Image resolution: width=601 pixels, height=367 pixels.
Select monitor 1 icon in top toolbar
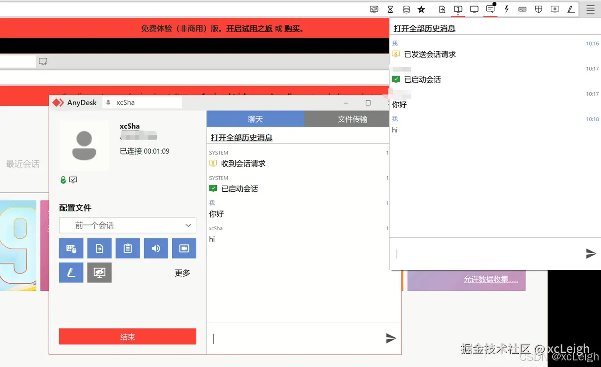coord(458,9)
